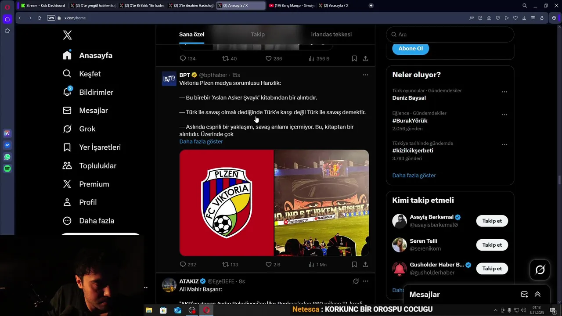View analytics of the BPT post
The width and height of the screenshot is (562, 316).
tap(311, 265)
